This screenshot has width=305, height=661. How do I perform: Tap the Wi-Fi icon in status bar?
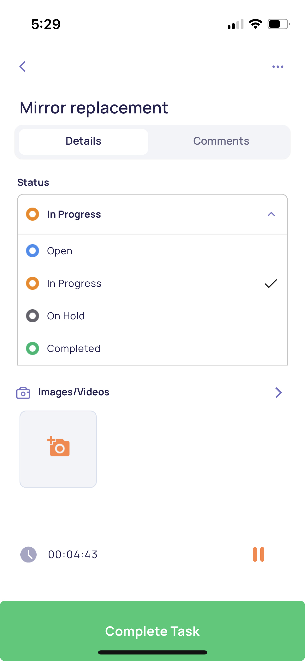[256, 24]
